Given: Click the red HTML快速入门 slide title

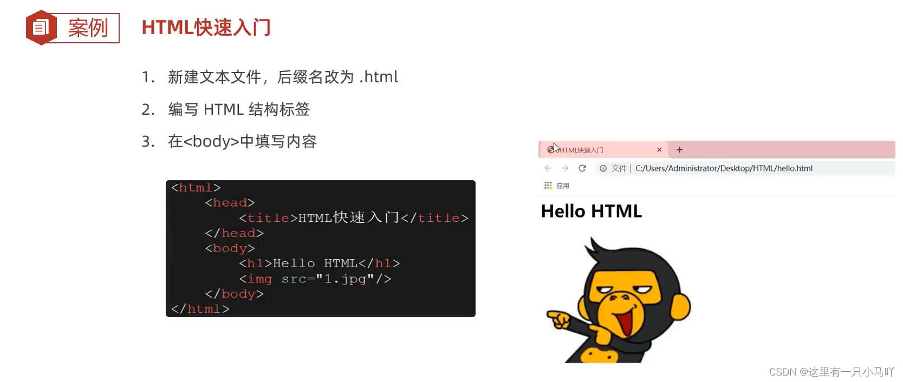Looking at the screenshot, I should (206, 28).
